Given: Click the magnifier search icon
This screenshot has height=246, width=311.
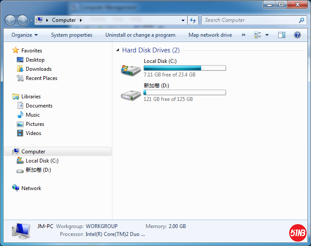Looking at the screenshot, I should (x=301, y=20).
